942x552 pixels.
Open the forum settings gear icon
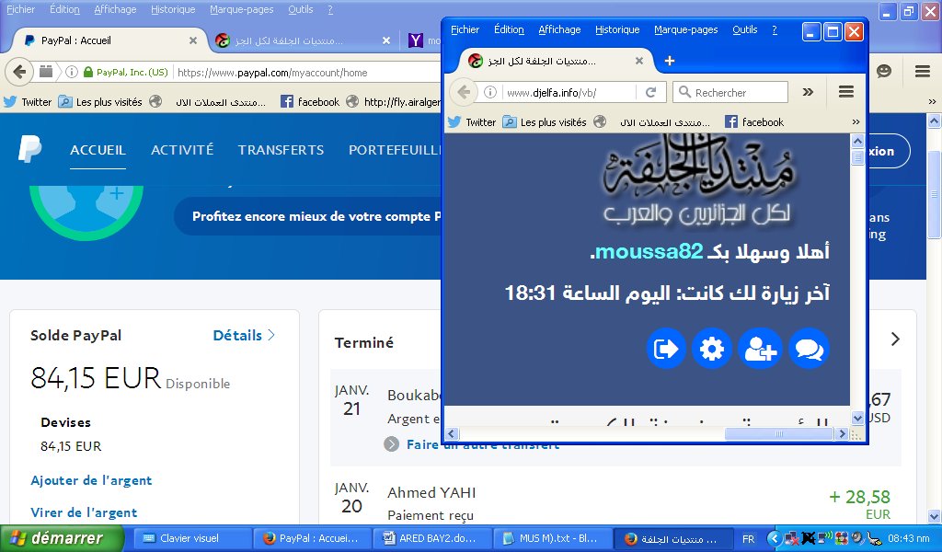712,349
